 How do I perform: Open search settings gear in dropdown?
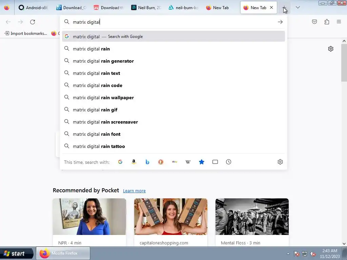[280, 162]
